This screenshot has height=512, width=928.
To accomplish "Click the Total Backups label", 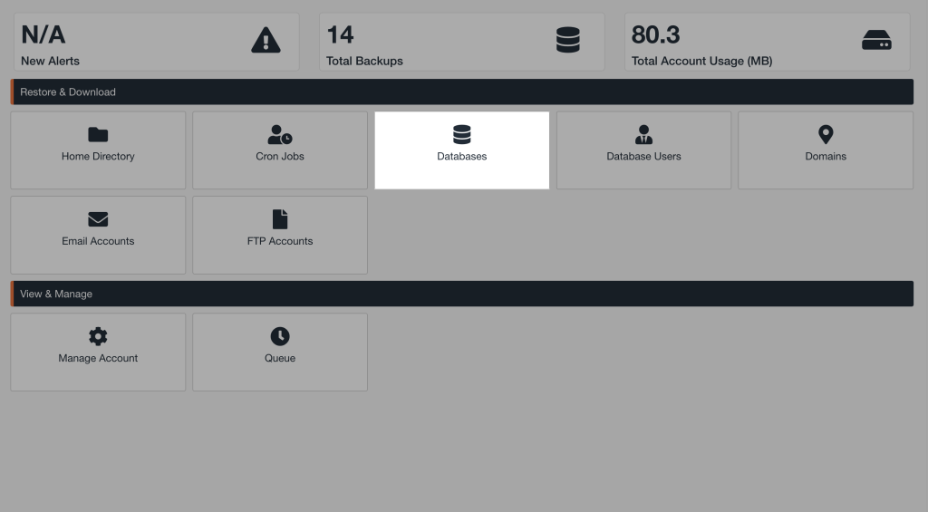I will (x=364, y=61).
